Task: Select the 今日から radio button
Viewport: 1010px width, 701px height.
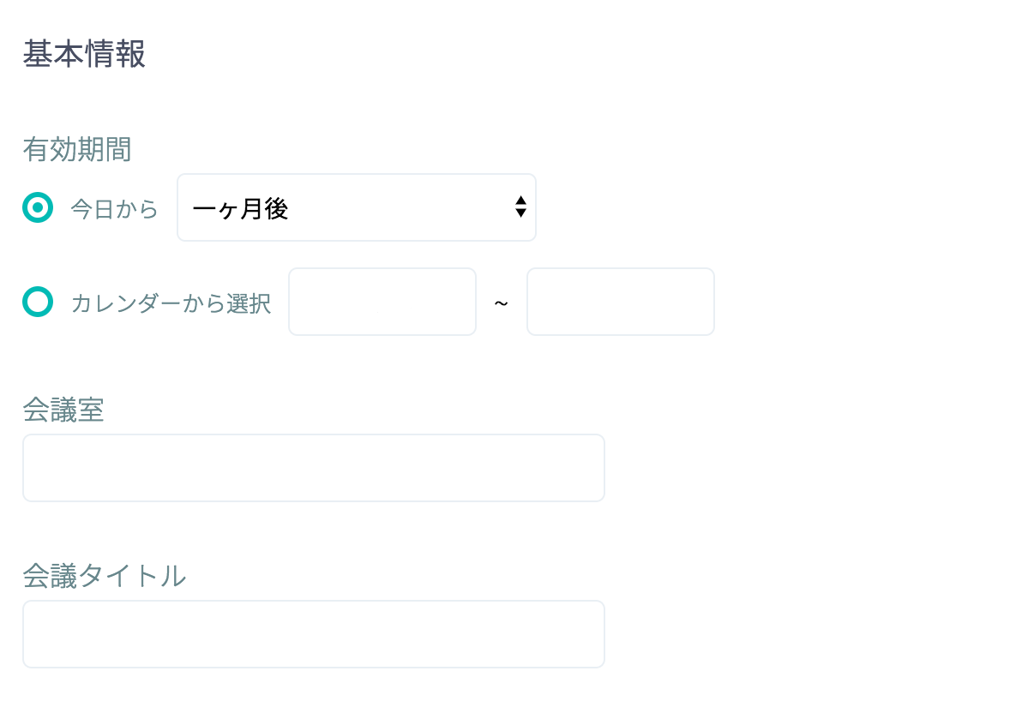Action: coord(38,207)
